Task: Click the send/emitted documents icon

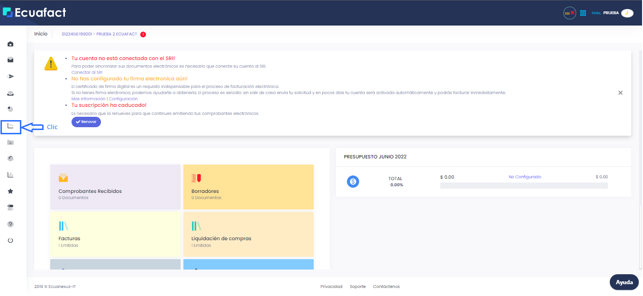Action: tap(10, 76)
